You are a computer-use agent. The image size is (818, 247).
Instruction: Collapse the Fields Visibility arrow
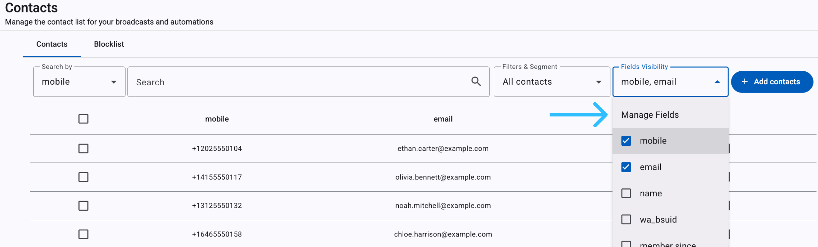(717, 82)
